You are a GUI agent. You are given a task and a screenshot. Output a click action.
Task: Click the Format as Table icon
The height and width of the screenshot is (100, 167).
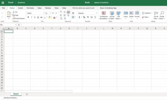point(112,13)
